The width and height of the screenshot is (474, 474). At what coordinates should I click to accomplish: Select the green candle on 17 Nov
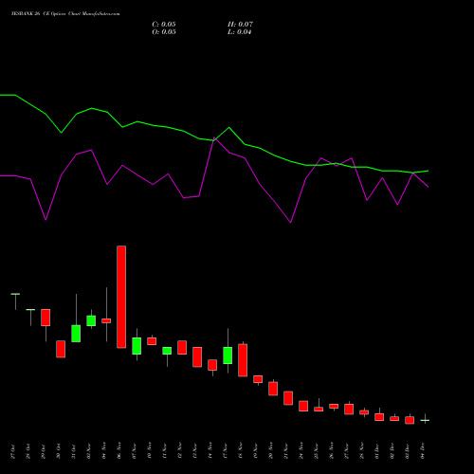click(228, 355)
